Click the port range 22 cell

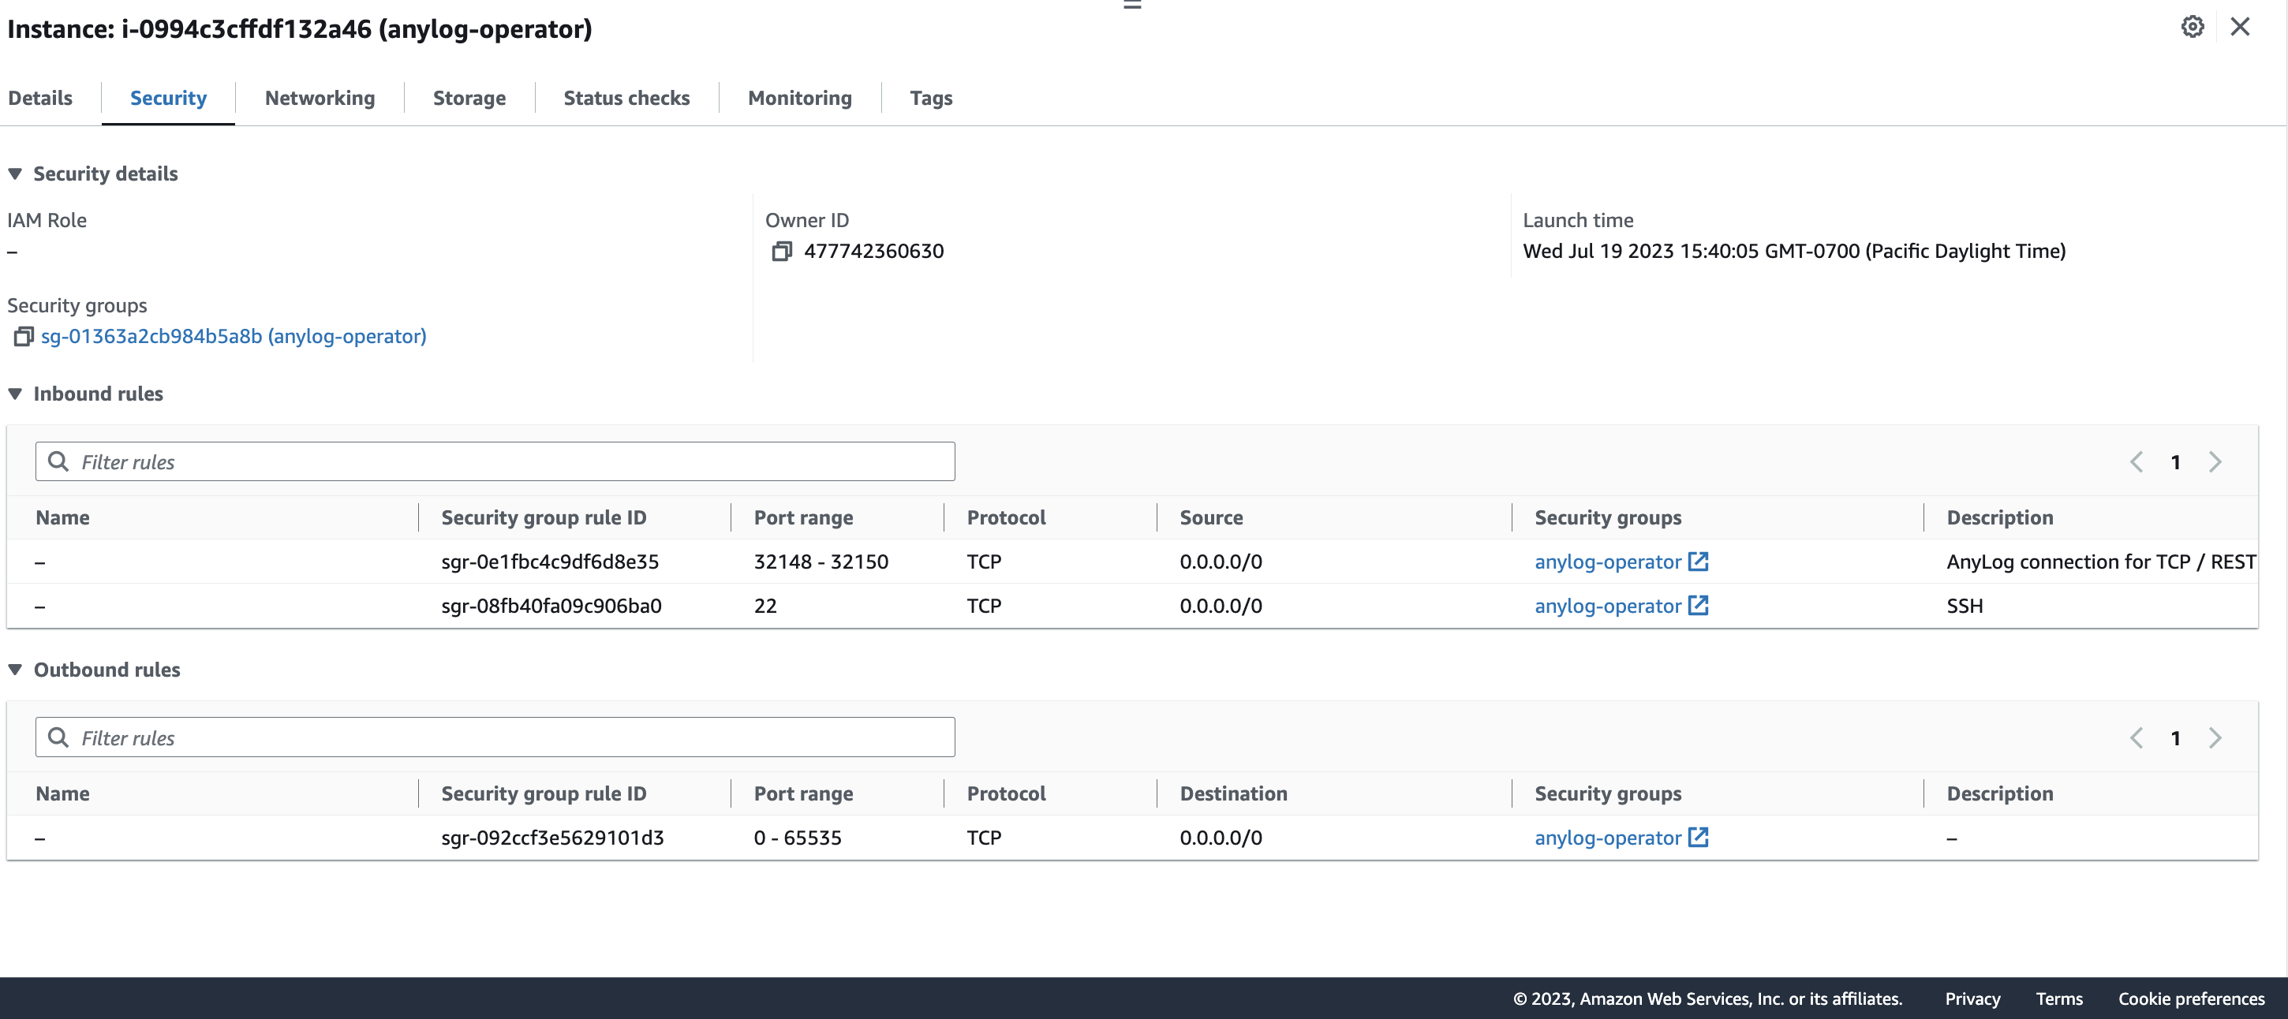(765, 607)
